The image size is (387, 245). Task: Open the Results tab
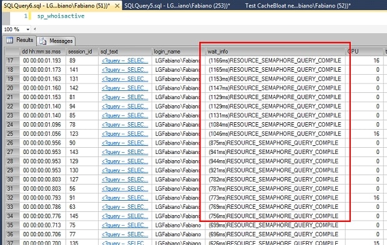(x=20, y=40)
